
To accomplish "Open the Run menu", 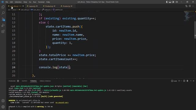I will coord(35,2).
